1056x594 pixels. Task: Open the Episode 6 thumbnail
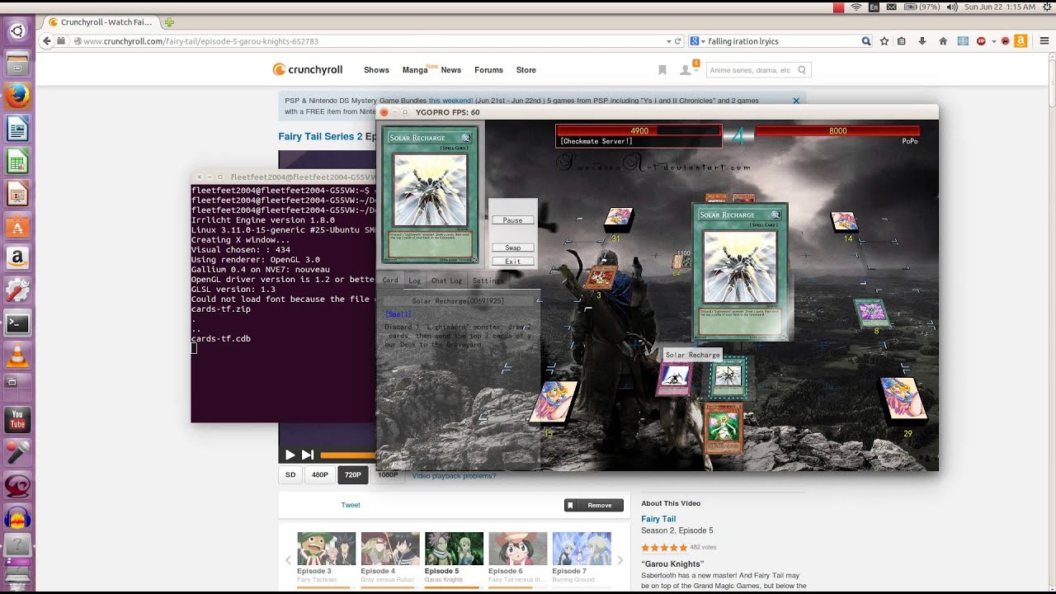coord(517,549)
